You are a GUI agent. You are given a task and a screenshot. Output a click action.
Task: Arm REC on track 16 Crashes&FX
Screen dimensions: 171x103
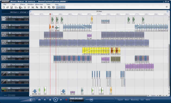point(20,91)
